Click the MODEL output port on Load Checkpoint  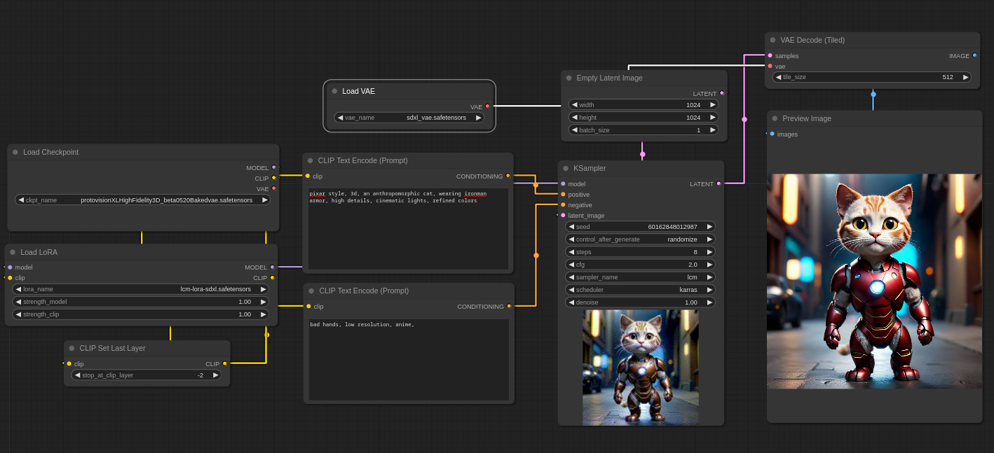[273, 167]
